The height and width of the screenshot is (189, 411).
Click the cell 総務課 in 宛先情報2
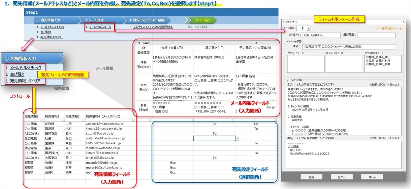coord(54,124)
